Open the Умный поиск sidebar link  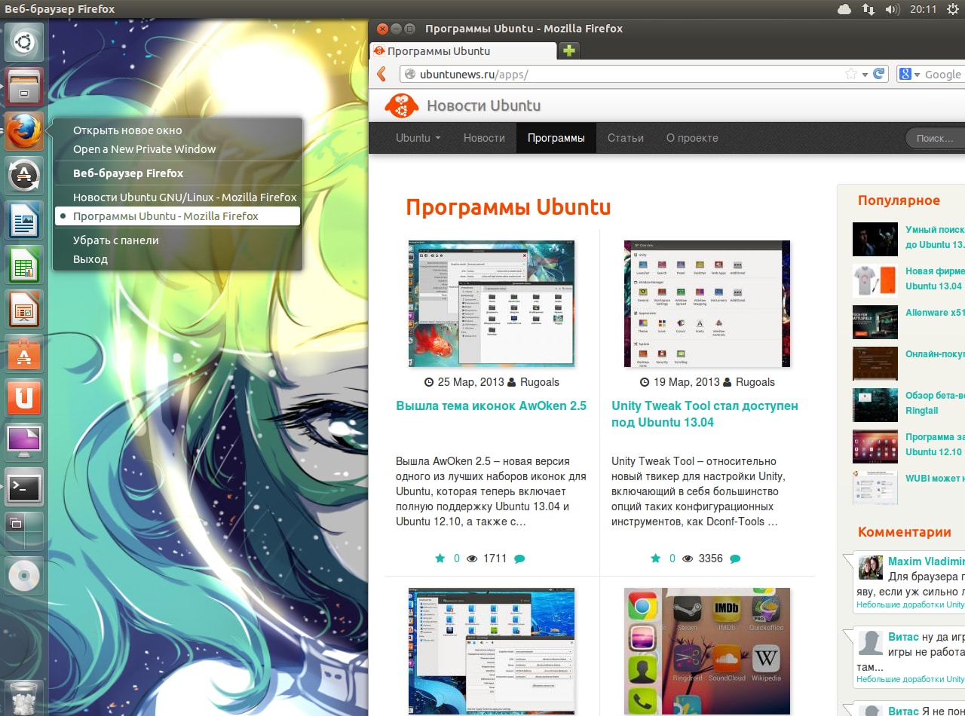coord(935,237)
